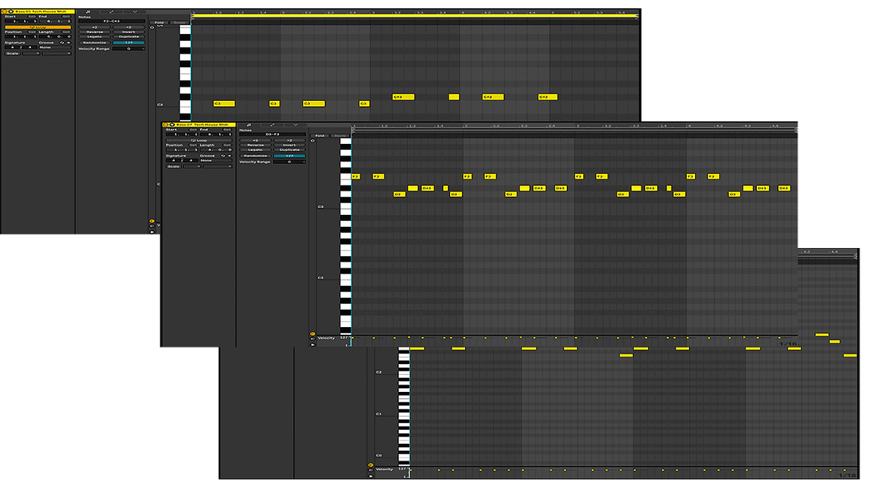The height and width of the screenshot is (496, 882).
Task: Click Duplicate button in Bass 07 notes panel
Action: click(289, 149)
